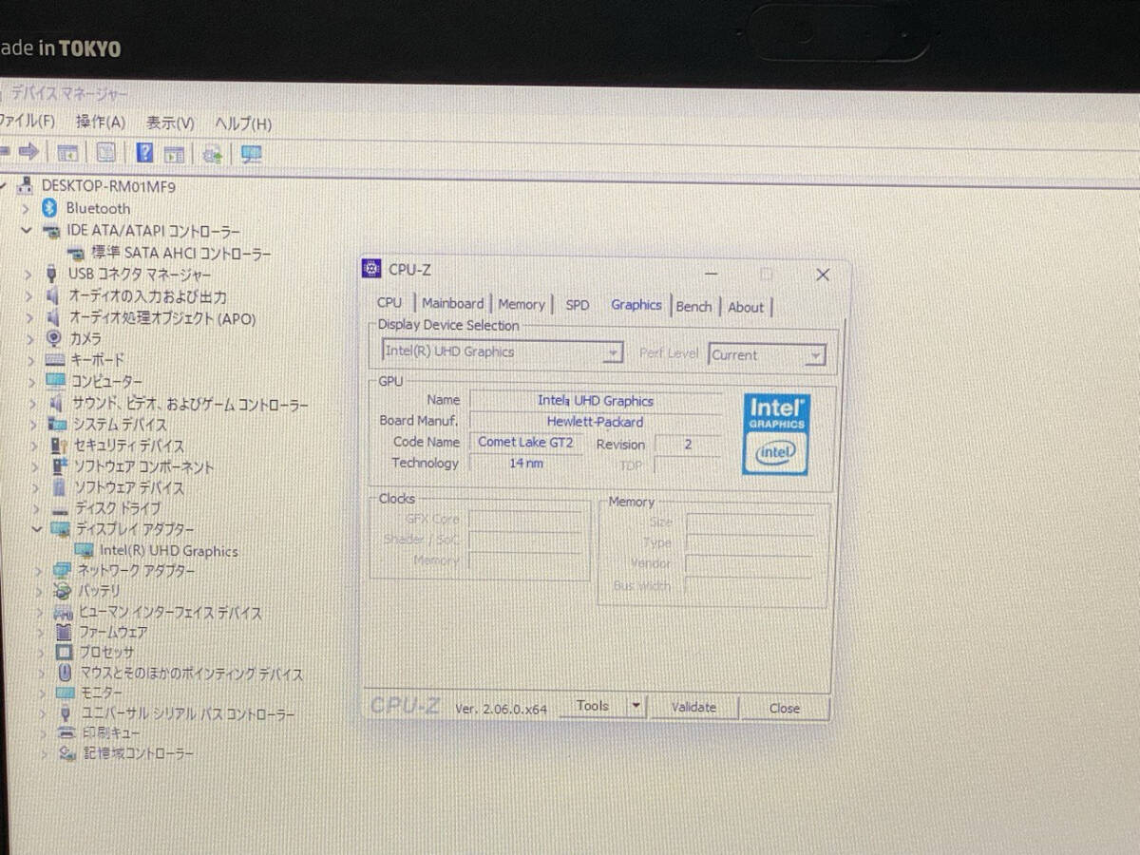Click the Hewlett-Packard board manufacturer value
This screenshot has height=855, width=1140.
[596, 422]
